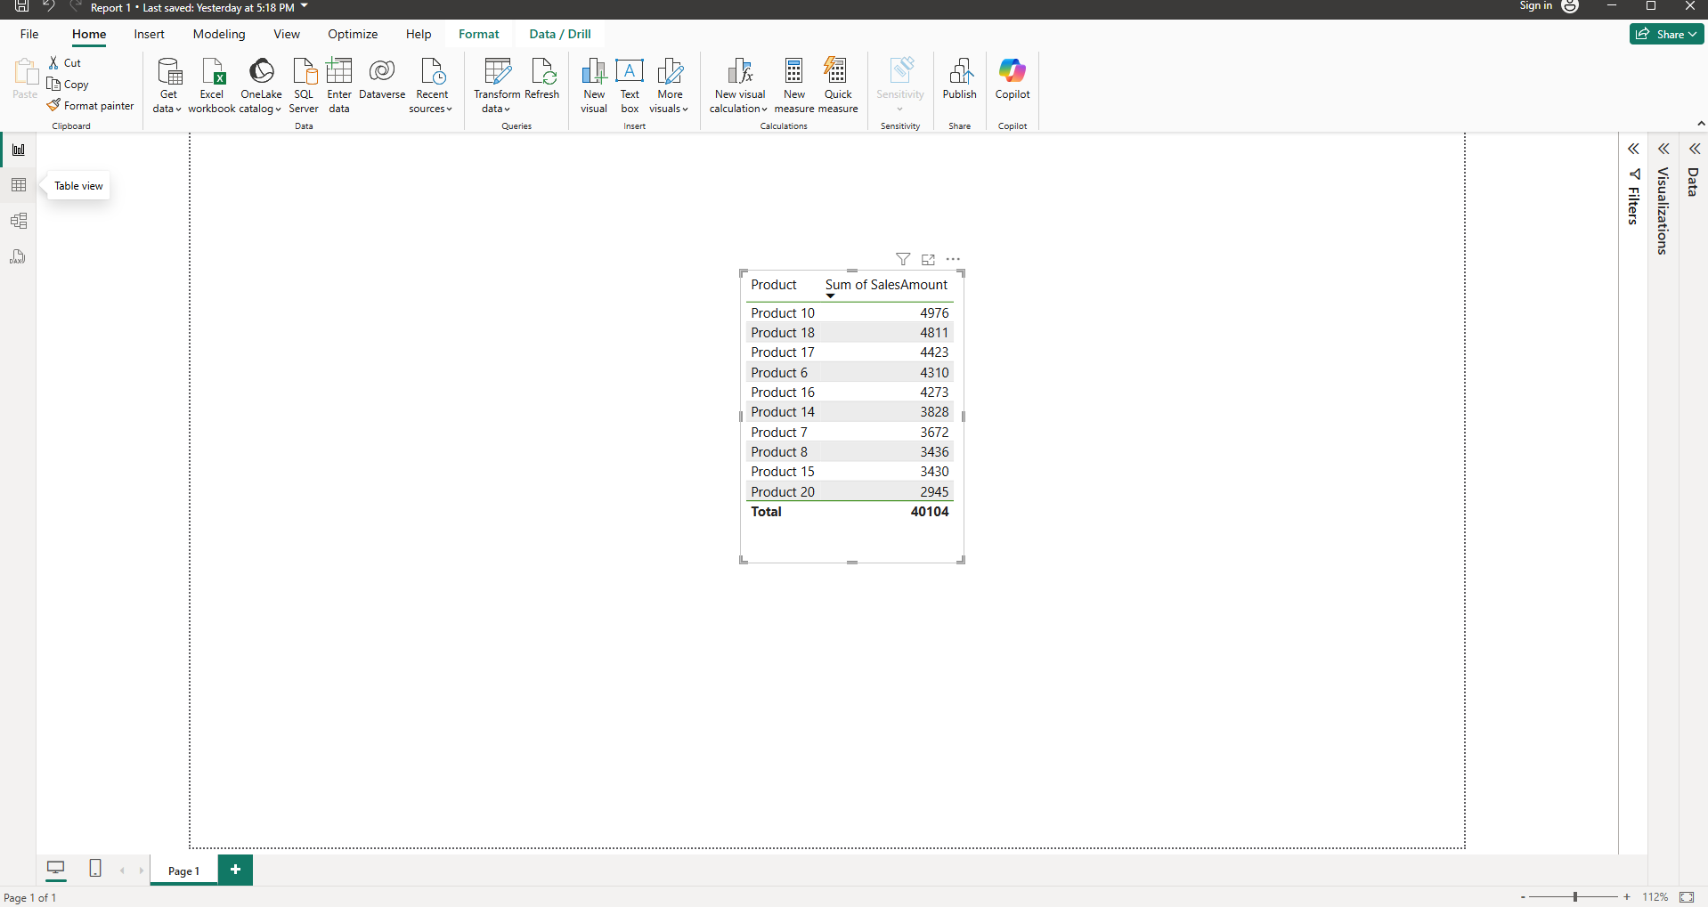The image size is (1708, 907).
Task: Open Model view in sidebar
Action: [19, 221]
